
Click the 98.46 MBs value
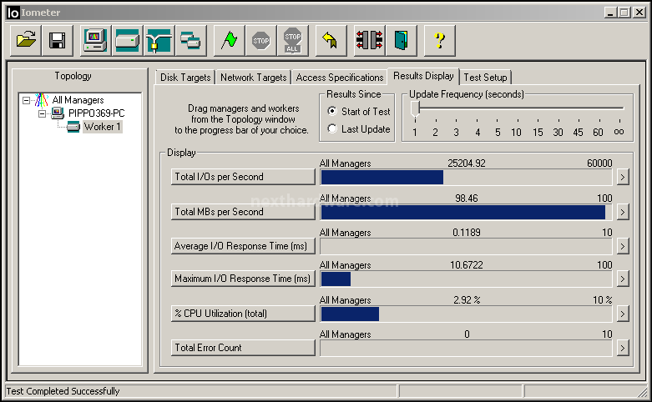point(466,198)
